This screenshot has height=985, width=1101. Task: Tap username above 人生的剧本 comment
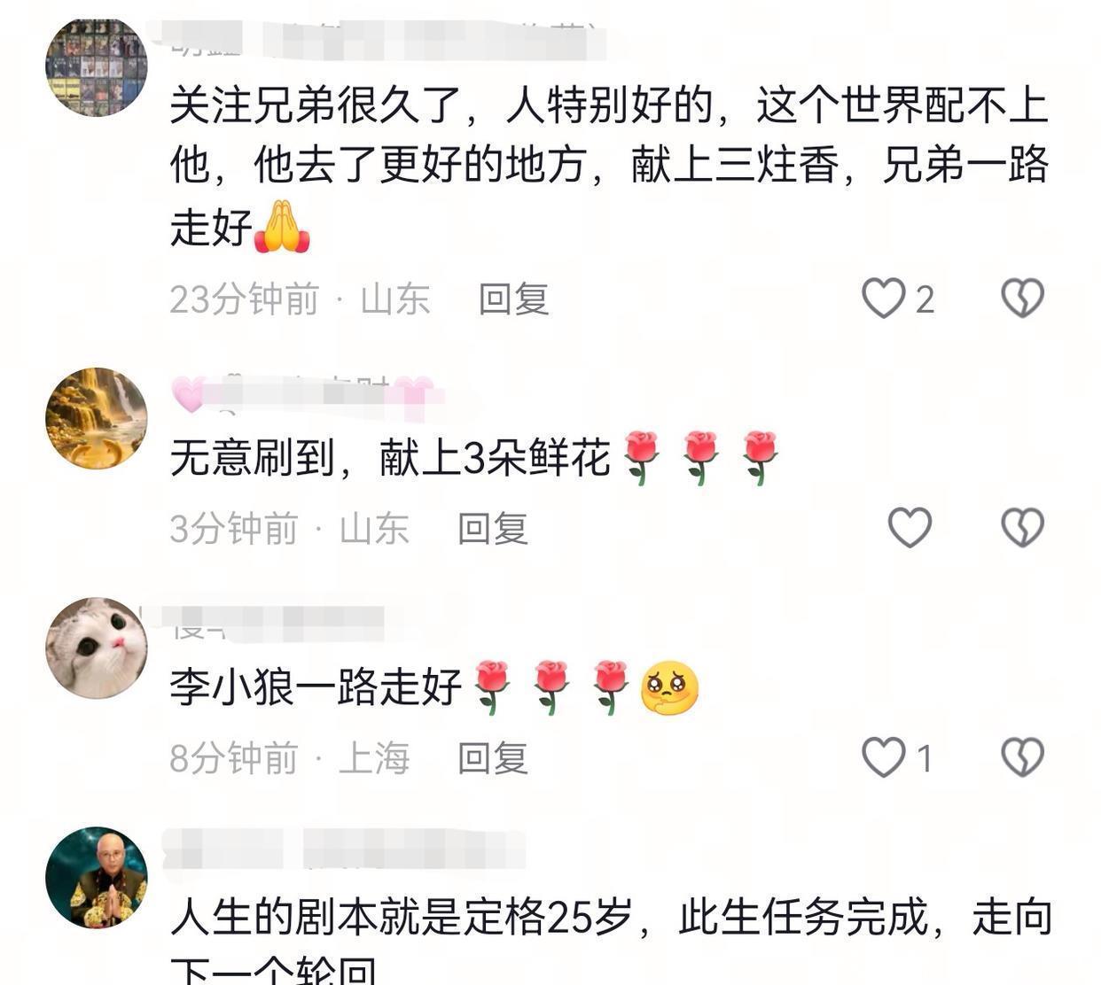pos(346,849)
